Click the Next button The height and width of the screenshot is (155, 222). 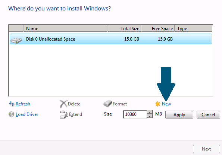[206, 149]
